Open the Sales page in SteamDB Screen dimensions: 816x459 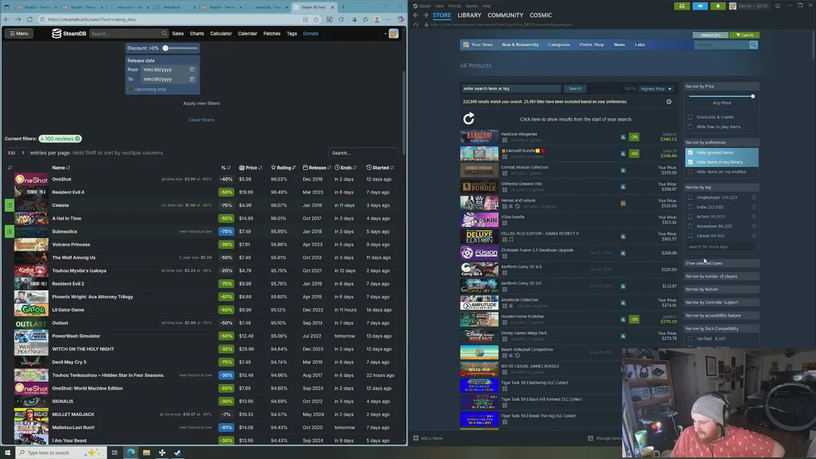click(x=178, y=33)
